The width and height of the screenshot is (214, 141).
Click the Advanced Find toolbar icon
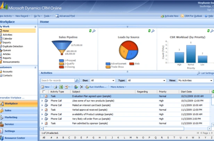click(57, 16)
